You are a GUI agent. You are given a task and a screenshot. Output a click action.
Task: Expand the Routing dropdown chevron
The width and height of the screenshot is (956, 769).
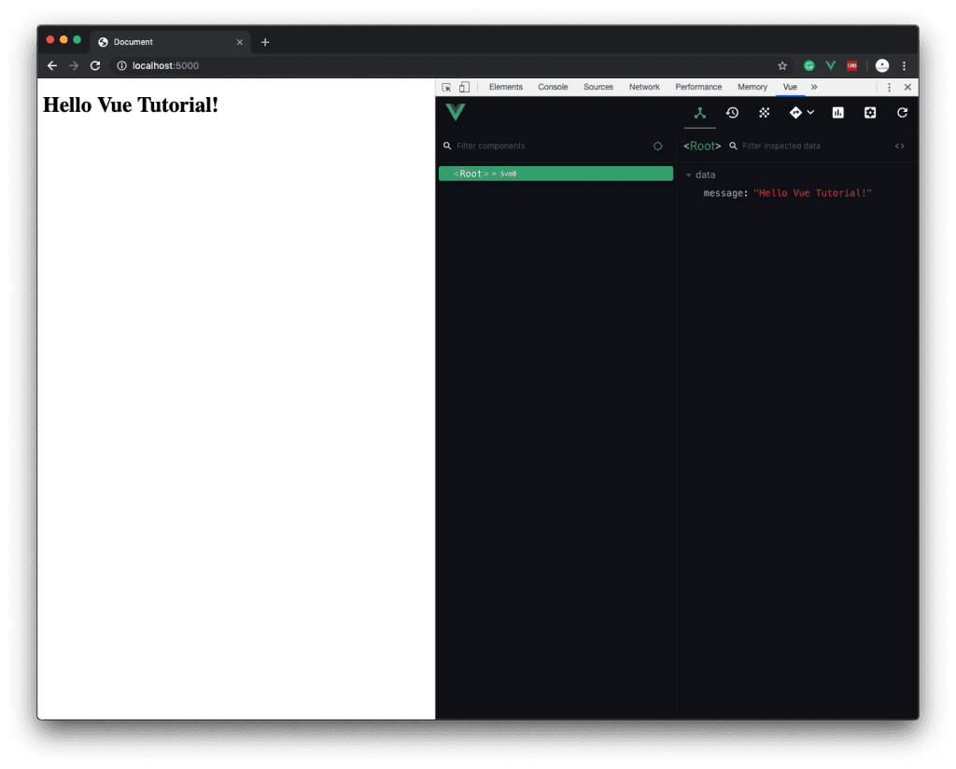(811, 112)
